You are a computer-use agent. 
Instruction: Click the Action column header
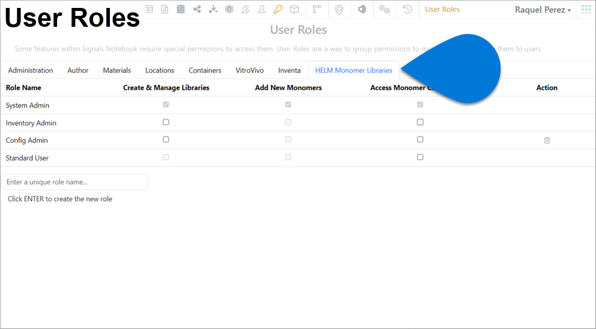point(547,88)
